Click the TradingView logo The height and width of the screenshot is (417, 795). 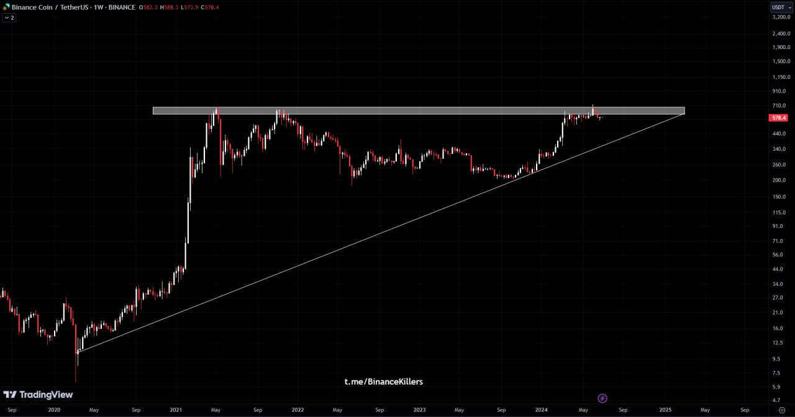click(x=38, y=395)
